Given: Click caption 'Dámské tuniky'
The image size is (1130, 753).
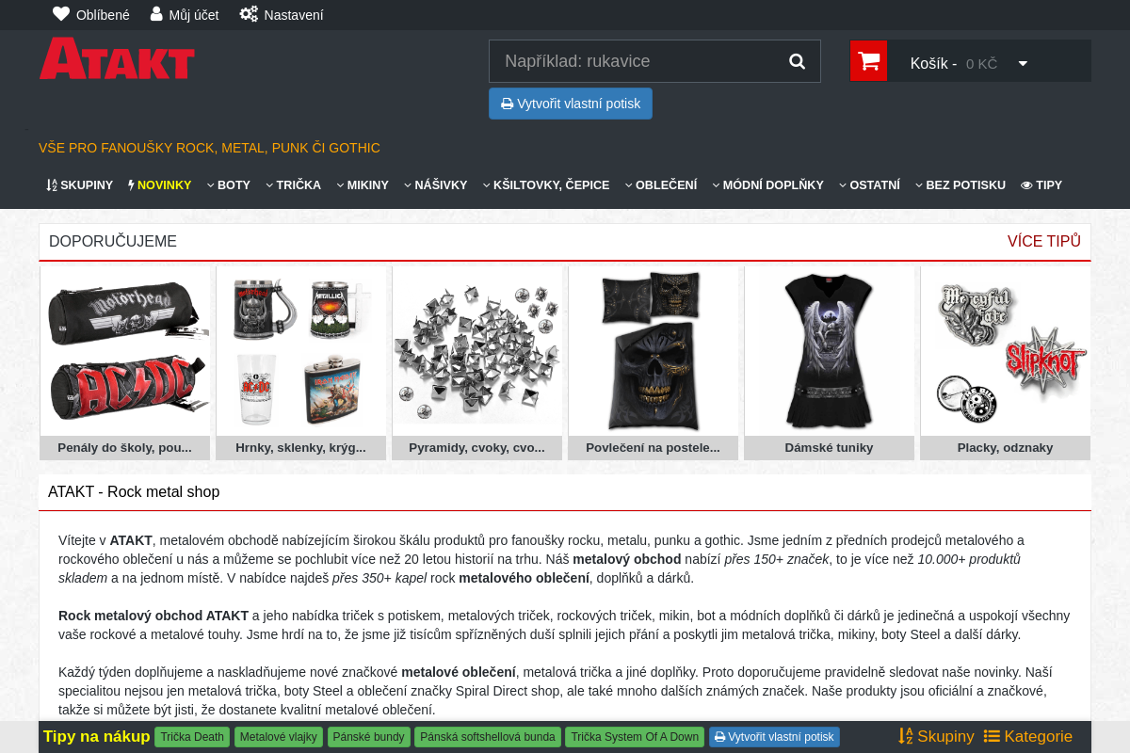Looking at the screenshot, I should (830, 448).
